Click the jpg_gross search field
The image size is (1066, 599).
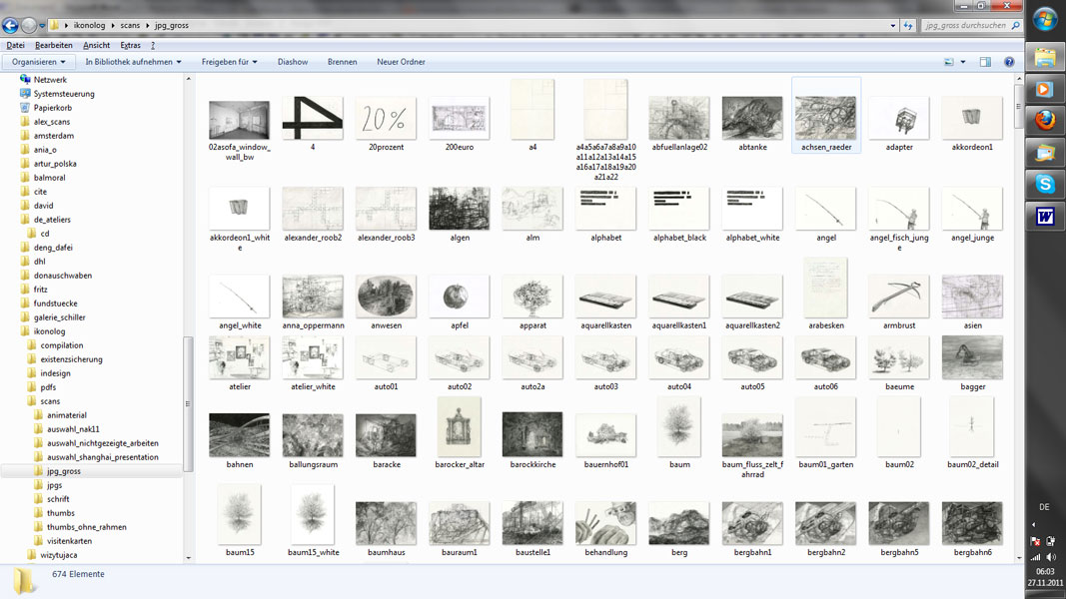point(964,25)
